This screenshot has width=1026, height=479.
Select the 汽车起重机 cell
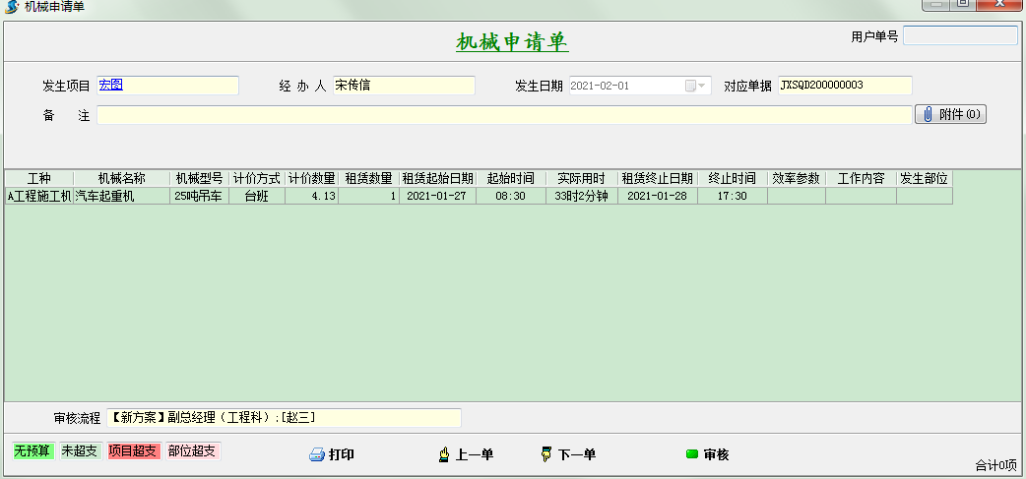click(x=121, y=196)
